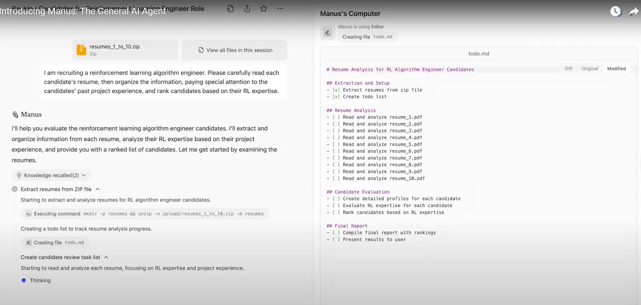Open the three-dot more options menu
The height and width of the screenshot is (305, 641).
(280, 8)
